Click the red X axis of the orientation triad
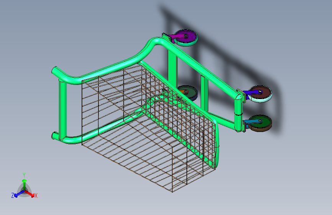 [x=29, y=194]
